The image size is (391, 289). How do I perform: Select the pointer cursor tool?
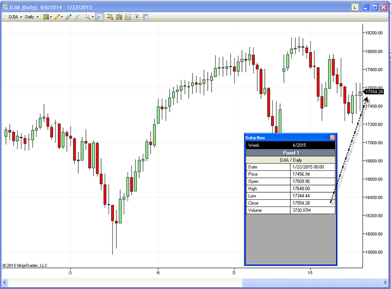88,17
